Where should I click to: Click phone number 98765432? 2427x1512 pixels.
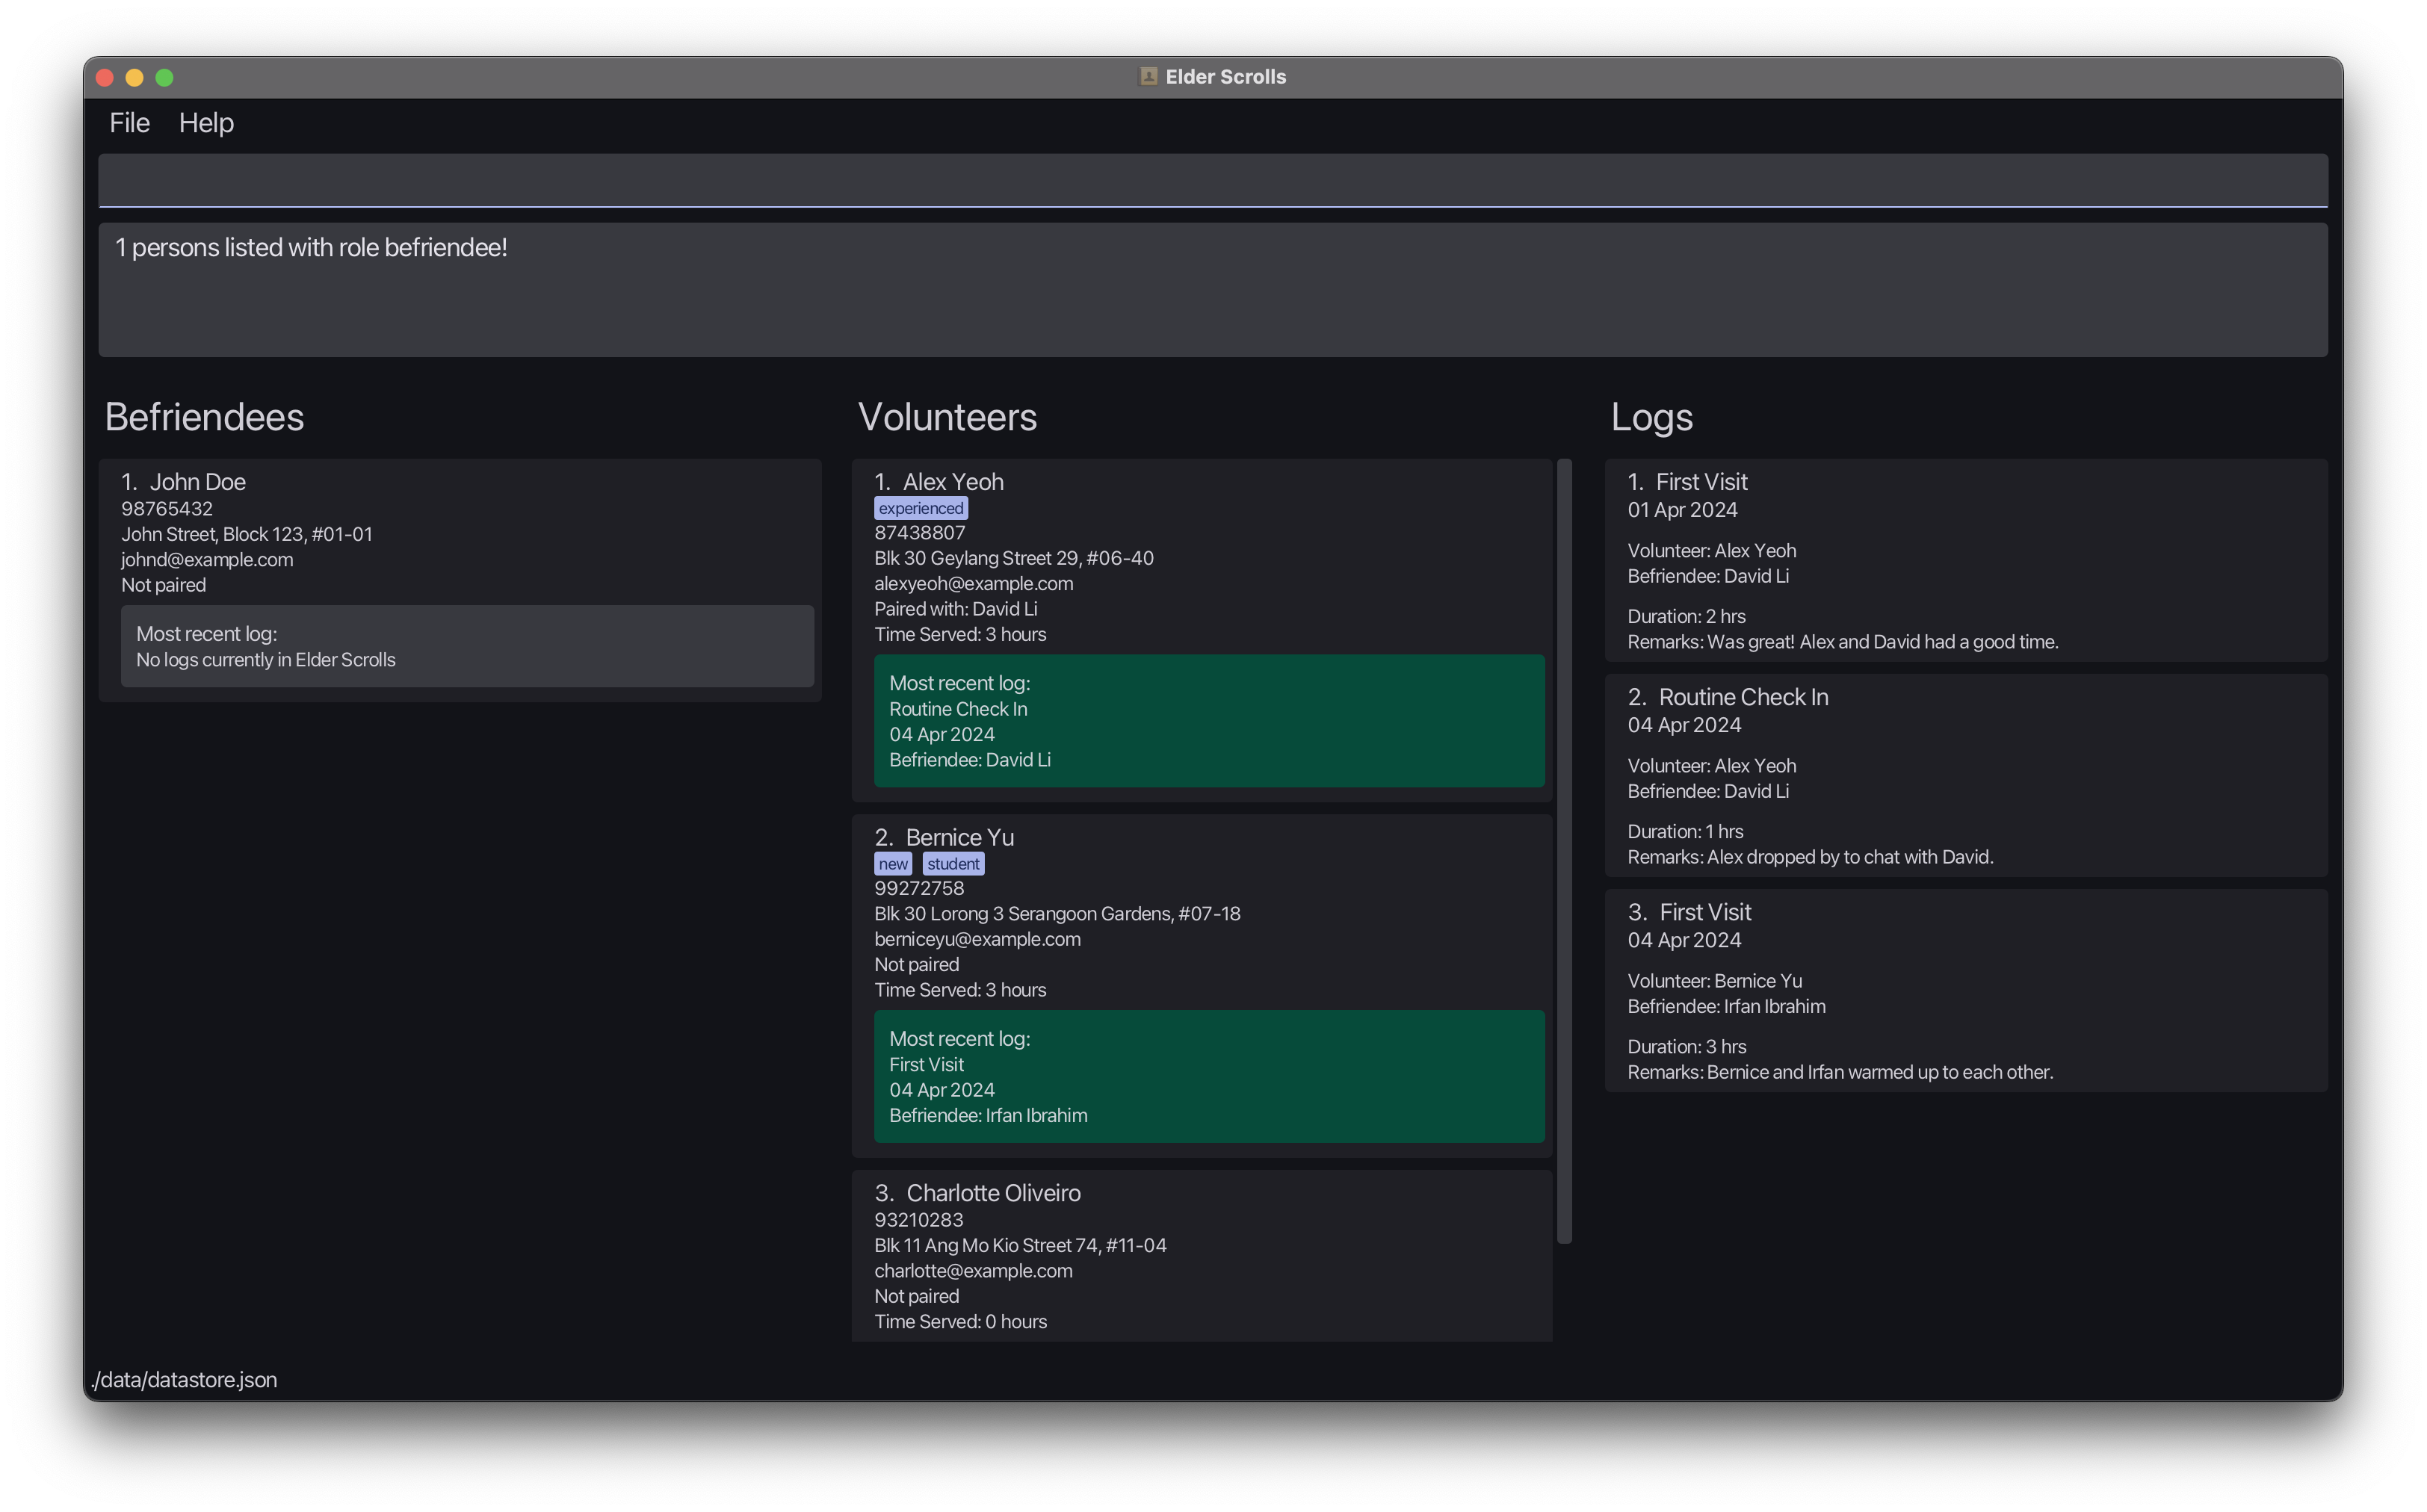[x=167, y=508]
